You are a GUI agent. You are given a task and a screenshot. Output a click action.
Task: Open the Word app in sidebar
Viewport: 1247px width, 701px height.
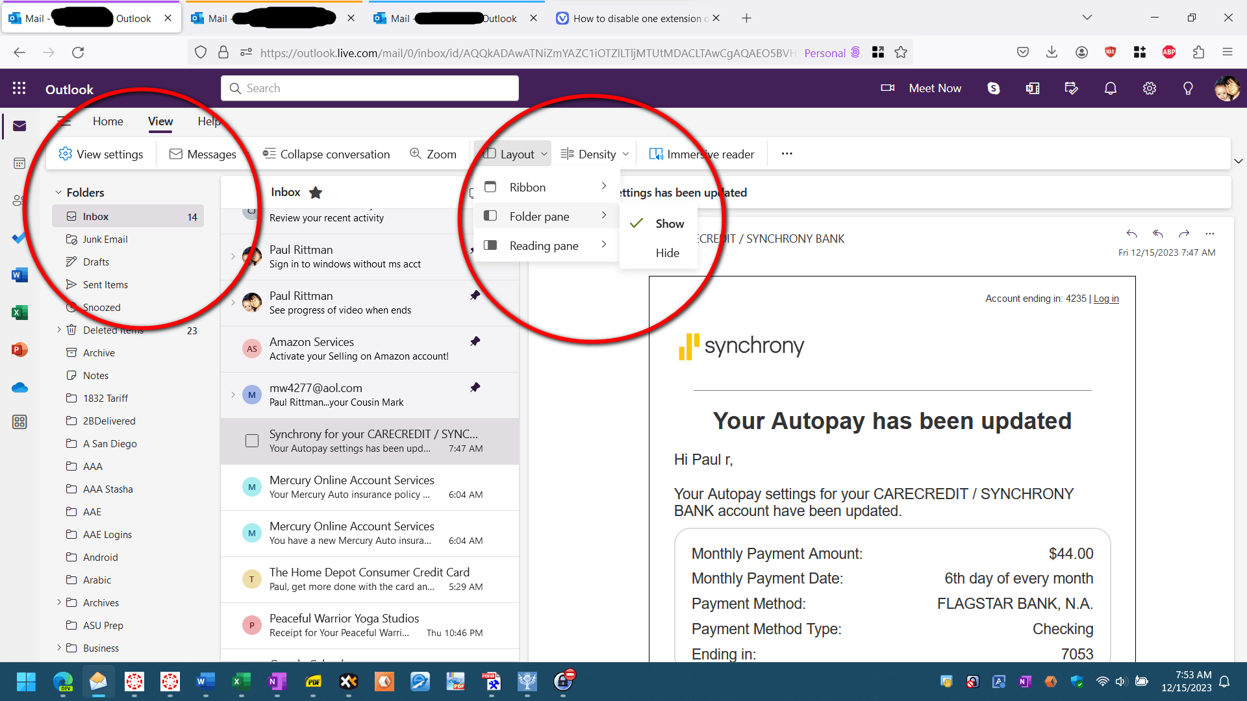(19, 275)
